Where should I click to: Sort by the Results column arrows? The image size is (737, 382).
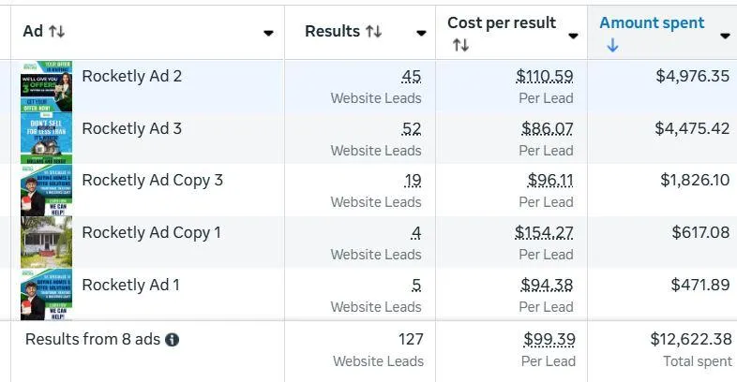[373, 32]
